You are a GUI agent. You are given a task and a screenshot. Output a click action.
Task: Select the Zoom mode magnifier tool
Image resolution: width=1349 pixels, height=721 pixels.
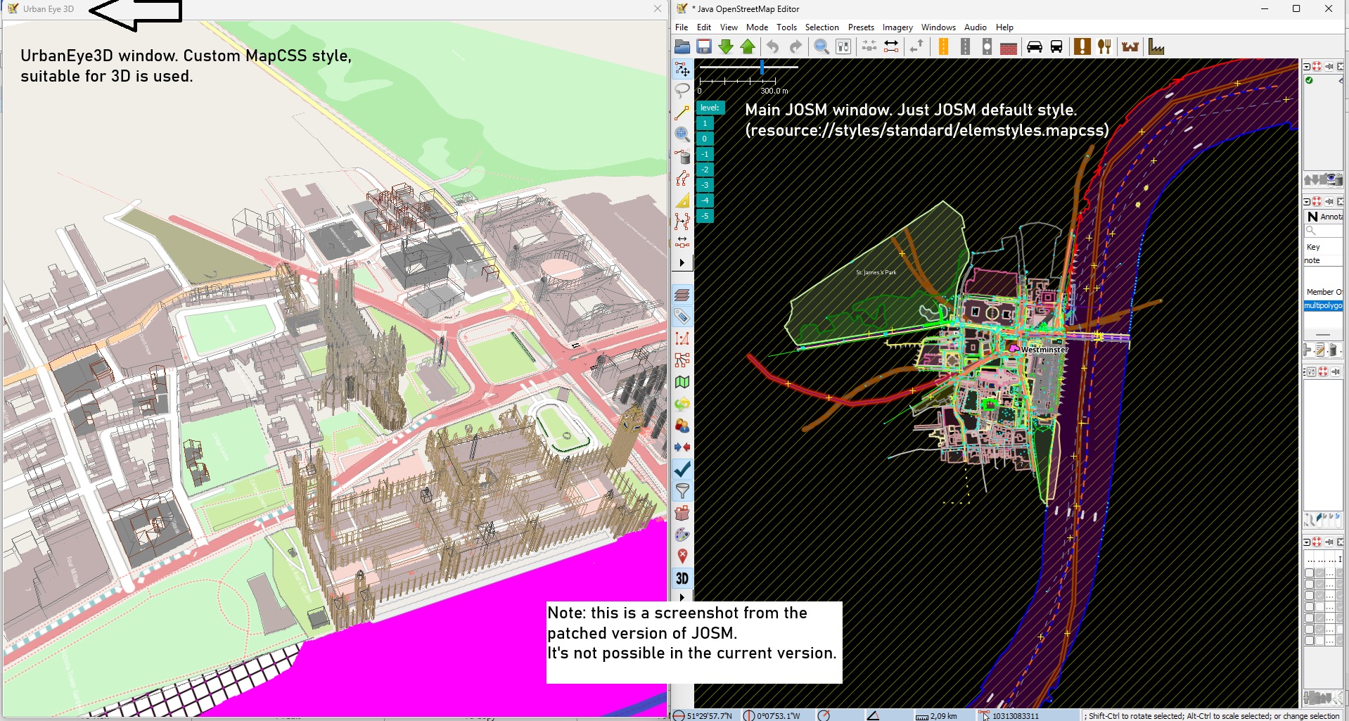(682, 134)
